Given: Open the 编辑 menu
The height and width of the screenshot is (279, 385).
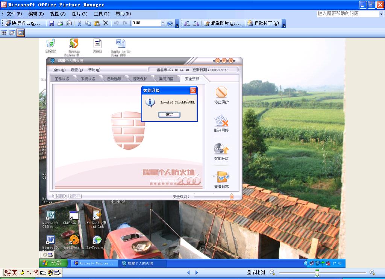Looking at the screenshot, I should (x=36, y=14).
